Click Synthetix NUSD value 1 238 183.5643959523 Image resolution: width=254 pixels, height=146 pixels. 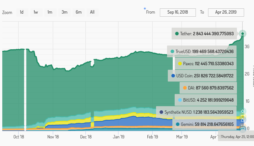pyautogui.click(x=213, y=112)
